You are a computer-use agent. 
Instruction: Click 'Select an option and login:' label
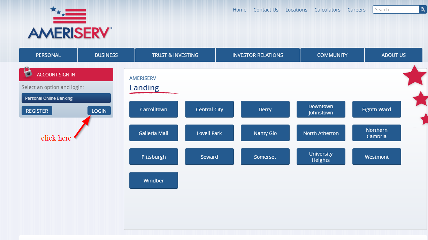(53, 87)
